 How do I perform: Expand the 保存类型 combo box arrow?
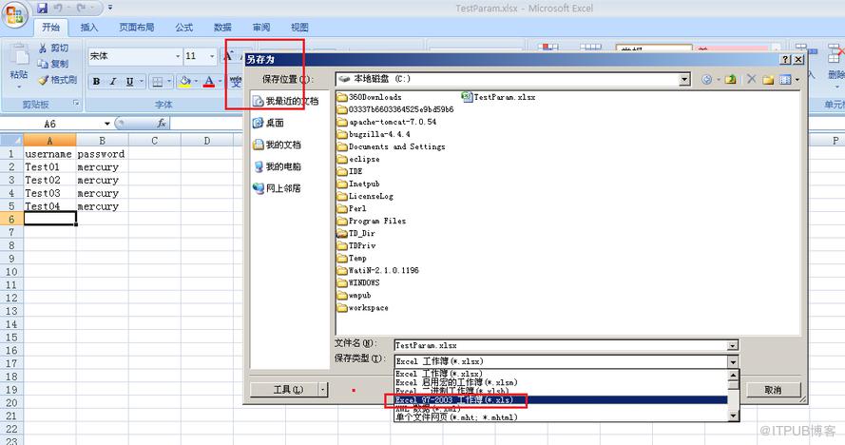click(x=733, y=361)
